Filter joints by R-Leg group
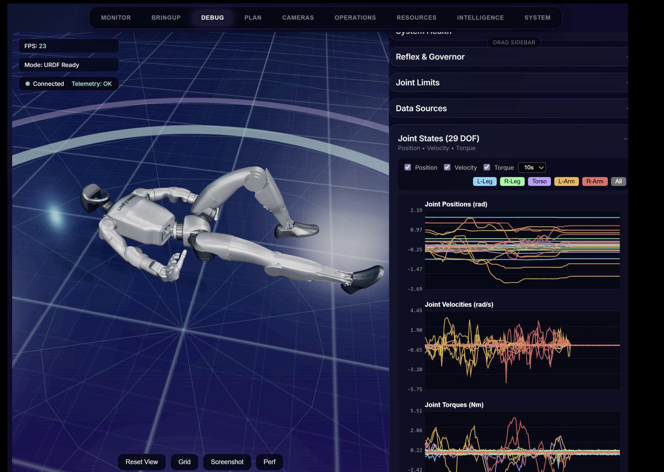The image size is (664, 472). pyautogui.click(x=512, y=182)
